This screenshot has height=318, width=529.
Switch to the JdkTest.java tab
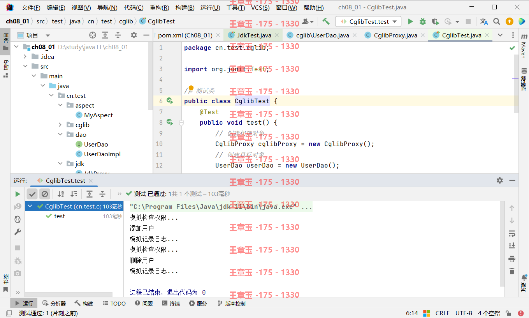(x=253, y=35)
